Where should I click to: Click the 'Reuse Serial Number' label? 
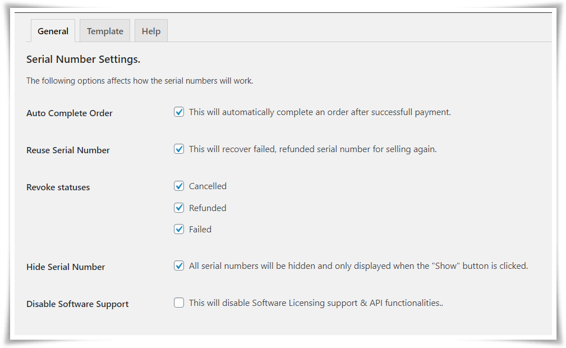68,150
